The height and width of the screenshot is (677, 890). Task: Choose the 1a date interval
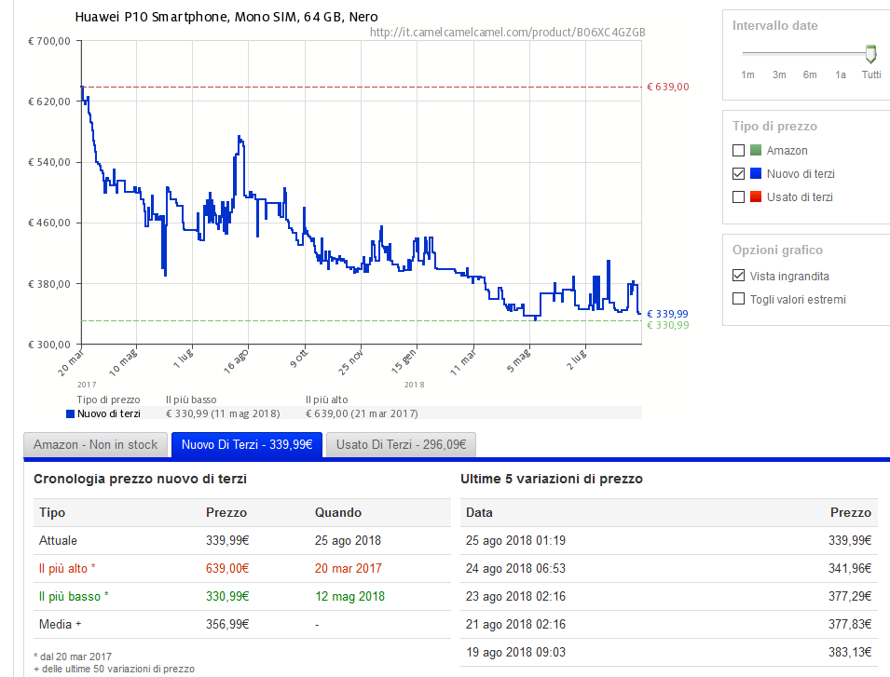[x=841, y=74]
